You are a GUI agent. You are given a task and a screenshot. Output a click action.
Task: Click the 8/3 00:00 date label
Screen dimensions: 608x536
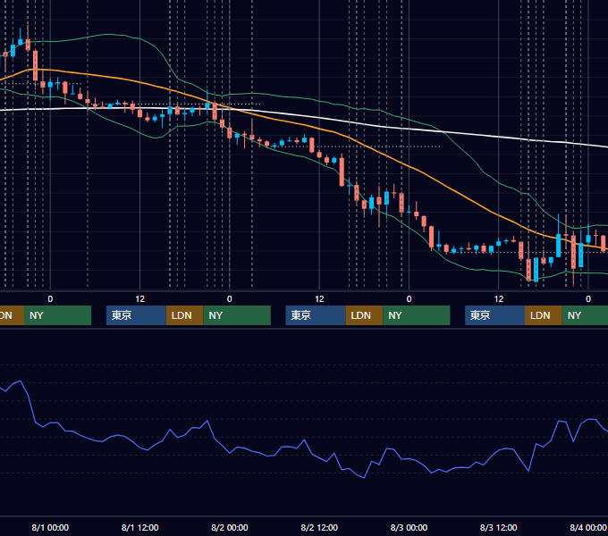[409, 527]
